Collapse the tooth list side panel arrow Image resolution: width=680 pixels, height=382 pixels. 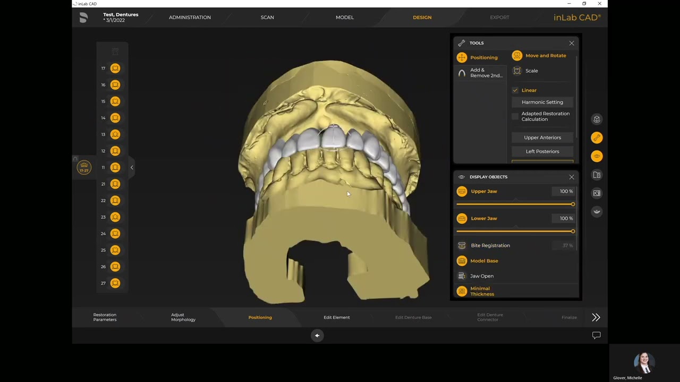(x=132, y=168)
